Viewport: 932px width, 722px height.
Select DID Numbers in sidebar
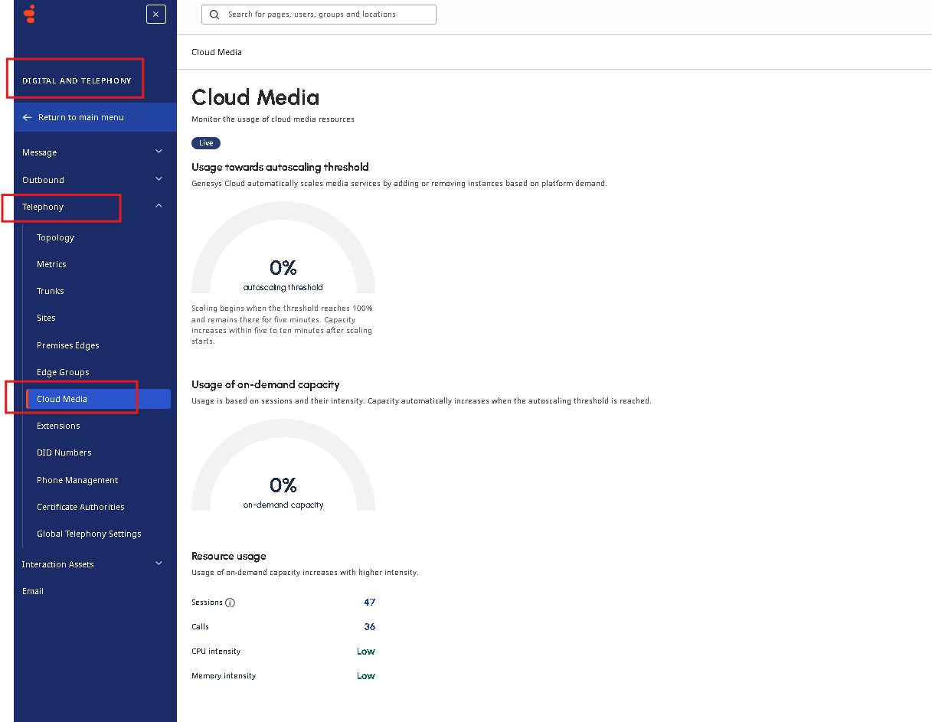(x=64, y=452)
